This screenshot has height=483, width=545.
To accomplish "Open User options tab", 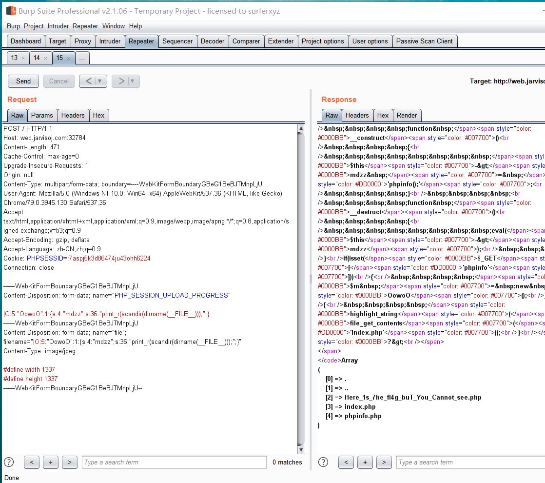I will [x=370, y=41].
